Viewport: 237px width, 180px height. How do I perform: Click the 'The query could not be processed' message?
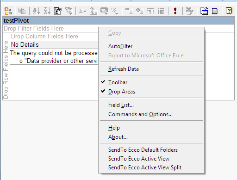tap(54, 53)
